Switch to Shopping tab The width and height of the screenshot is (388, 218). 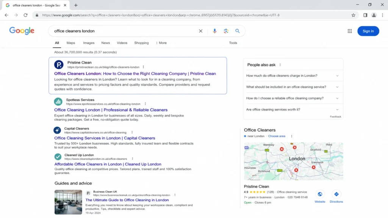[142, 43]
